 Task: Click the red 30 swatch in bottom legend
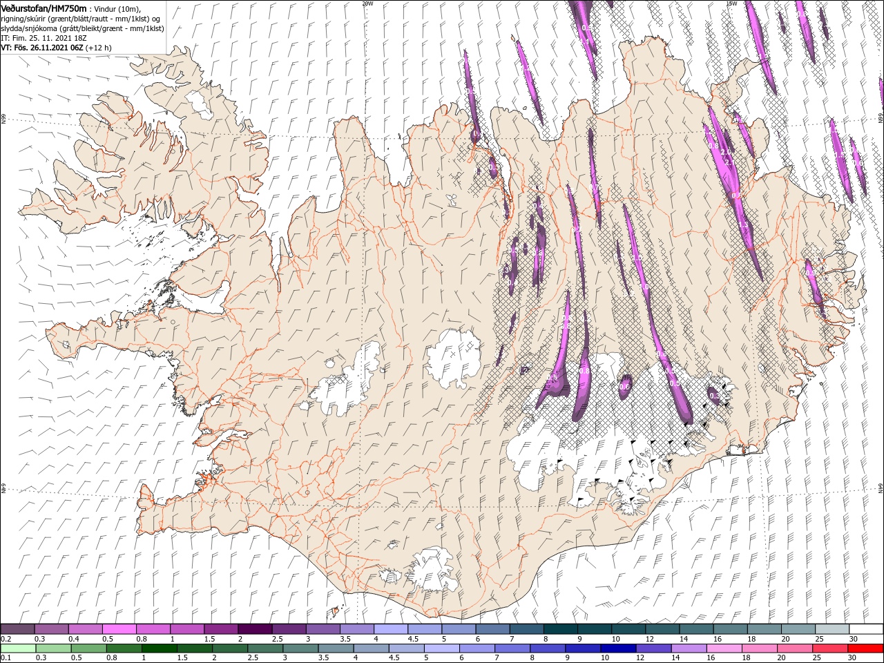(x=866, y=648)
